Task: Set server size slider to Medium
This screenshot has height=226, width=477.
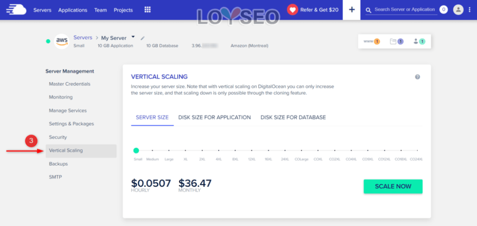Action: click(x=153, y=151)
